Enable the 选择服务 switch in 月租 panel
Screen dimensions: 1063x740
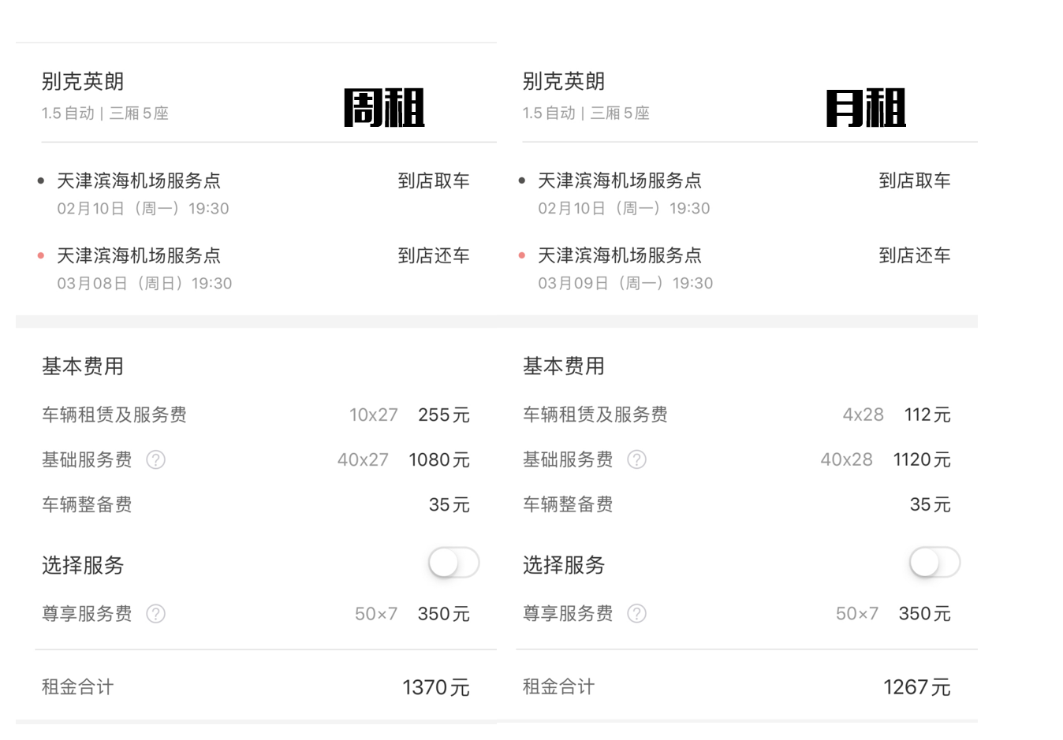tap(934, 563)
